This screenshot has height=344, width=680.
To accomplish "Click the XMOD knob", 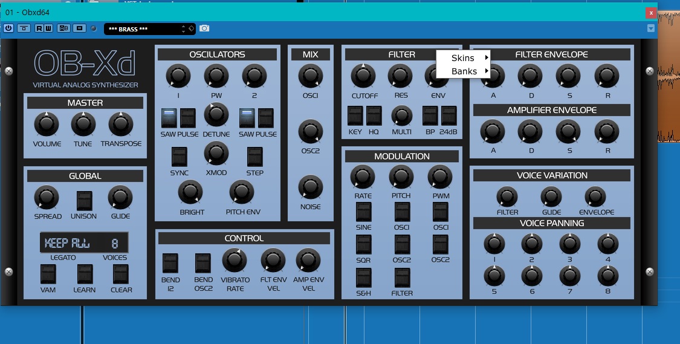I will [x=216, y=154].
